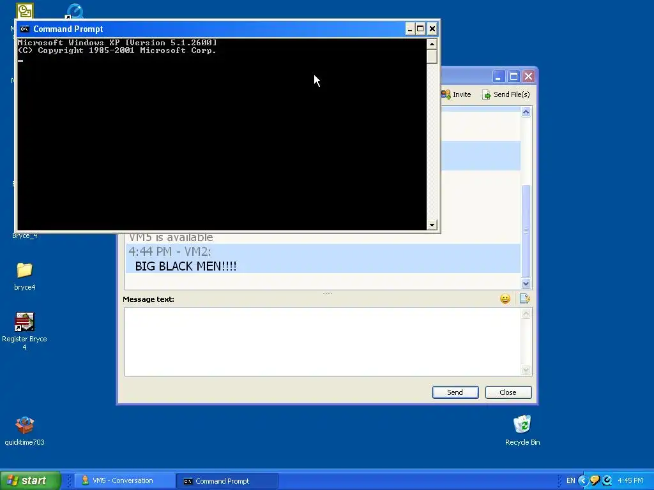Viewport: 654px width, 490px height.
Task: Open the smiley emoticon picker
Action: point(505,299)
